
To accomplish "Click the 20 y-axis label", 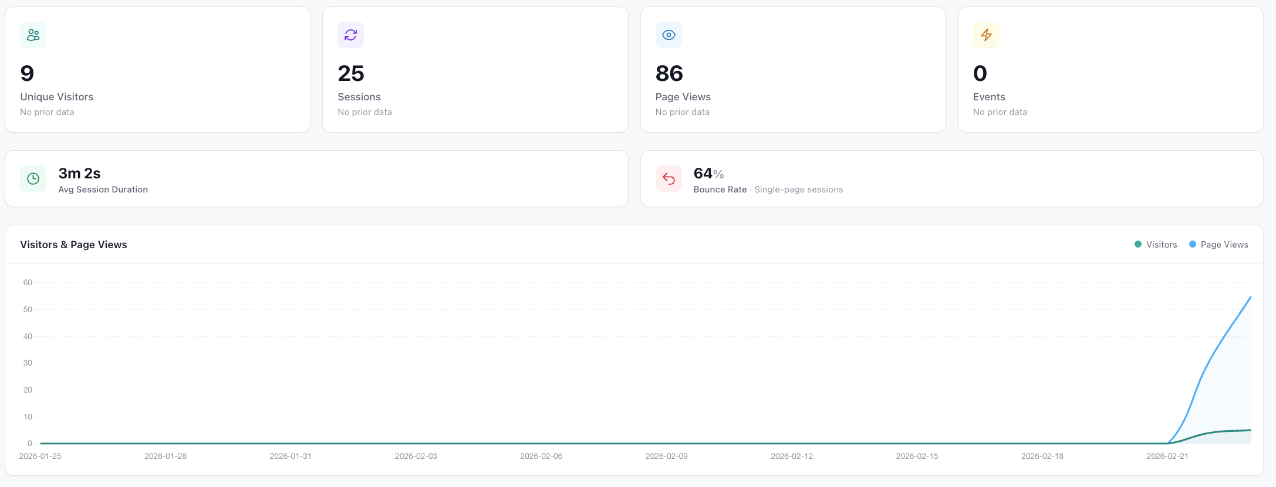I will pyautogui.click(x=28, y=390).
